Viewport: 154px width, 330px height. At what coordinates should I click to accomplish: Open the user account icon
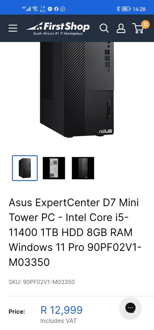click(121, 28)
